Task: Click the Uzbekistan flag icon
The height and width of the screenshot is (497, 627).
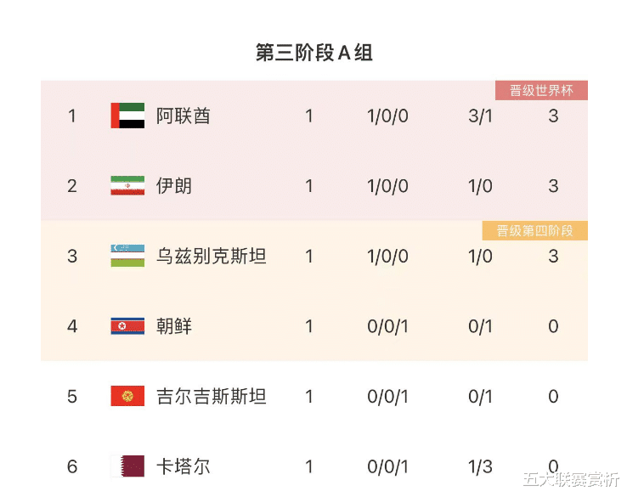Action: [x=127, y=256]
